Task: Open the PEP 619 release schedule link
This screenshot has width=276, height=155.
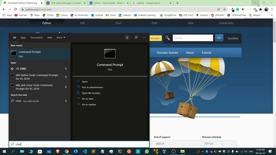Action: click(x=209, y=144)
